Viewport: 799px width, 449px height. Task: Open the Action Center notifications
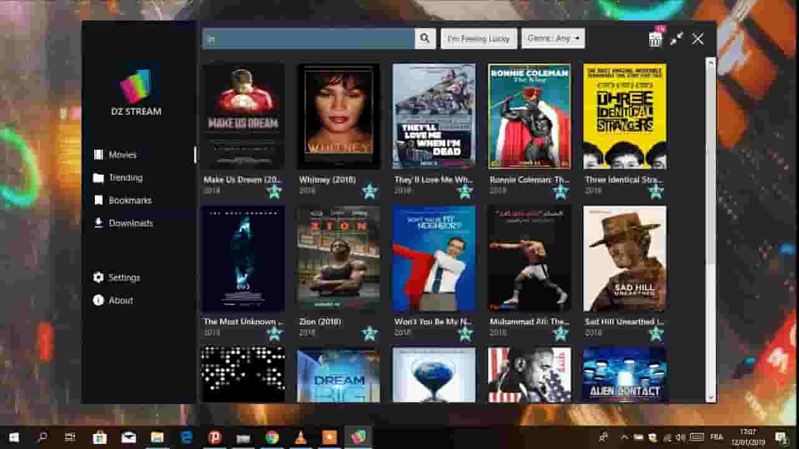(x=781, y=437)
